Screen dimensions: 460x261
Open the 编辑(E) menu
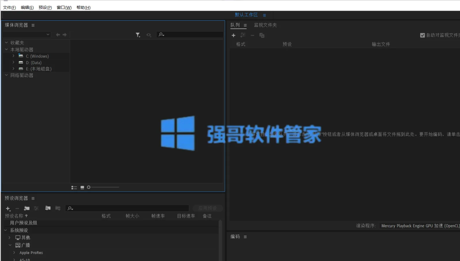click(27, 7)
